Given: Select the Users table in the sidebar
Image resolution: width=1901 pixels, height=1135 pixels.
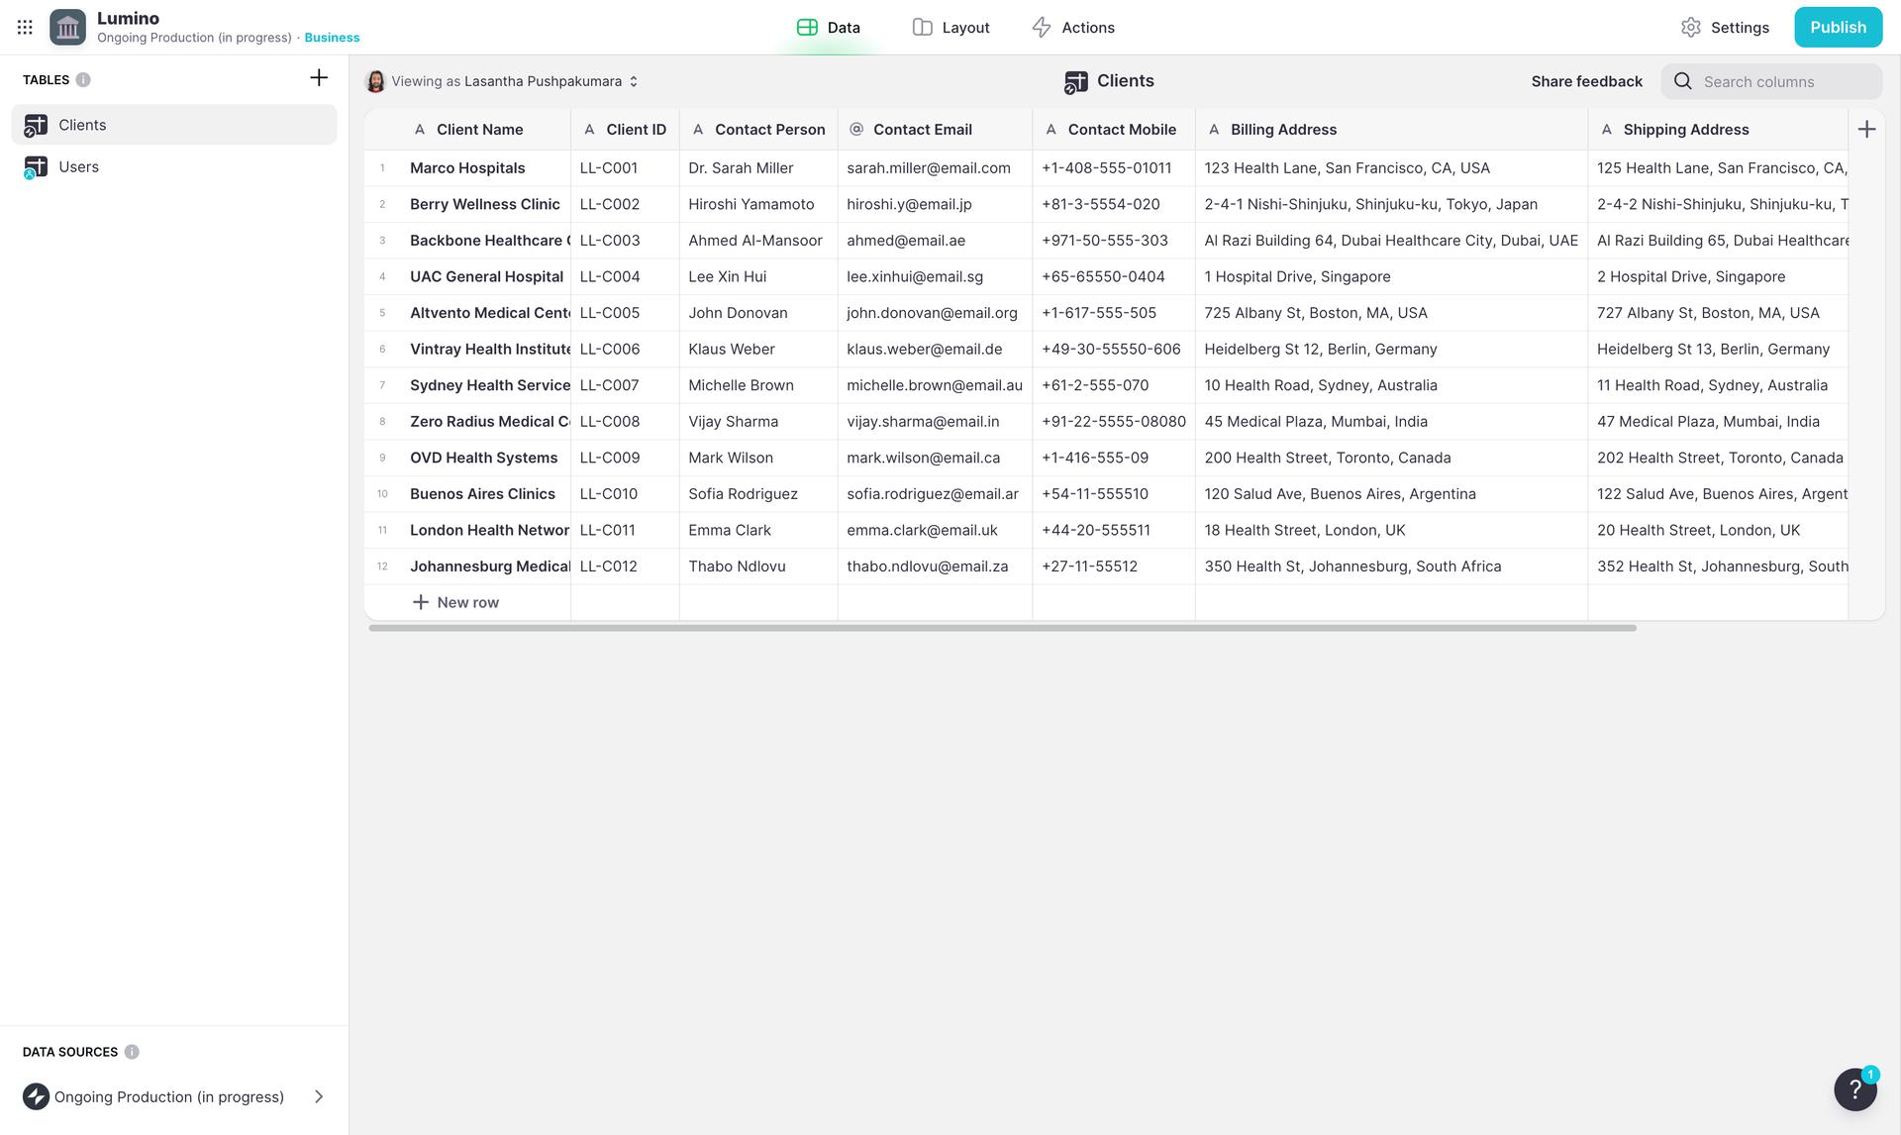Looking at the screenshot, I should [79, 166].
